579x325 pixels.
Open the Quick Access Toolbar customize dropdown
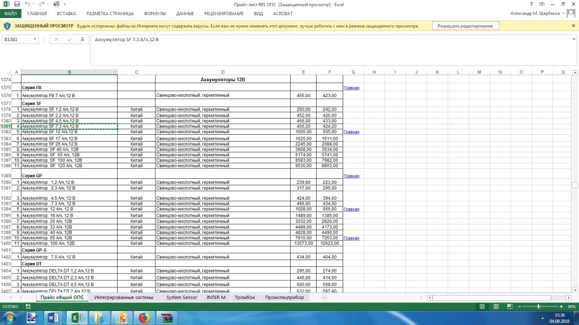(x=65, y=5)
